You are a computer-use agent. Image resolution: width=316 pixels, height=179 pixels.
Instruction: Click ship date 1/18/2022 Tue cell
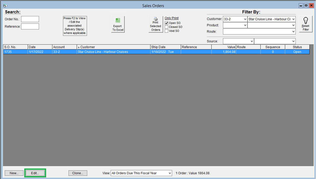click(x=166, y=52)
